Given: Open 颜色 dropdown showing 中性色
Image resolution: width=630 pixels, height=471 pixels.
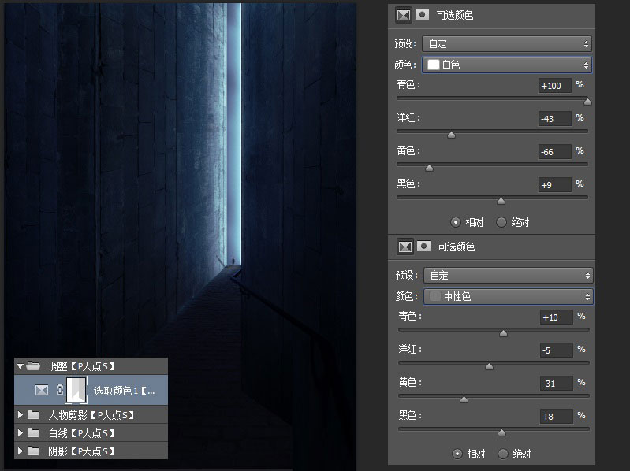Looking at the screenshot, I should (509, 296).
